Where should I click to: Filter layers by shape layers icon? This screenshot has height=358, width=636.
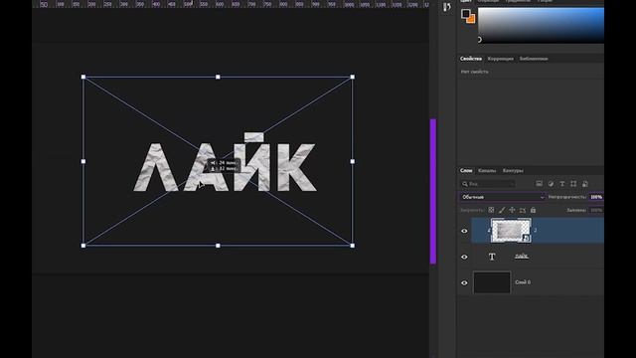[573, 184]
